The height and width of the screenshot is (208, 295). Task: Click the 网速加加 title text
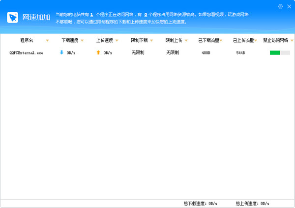point(36,18)
